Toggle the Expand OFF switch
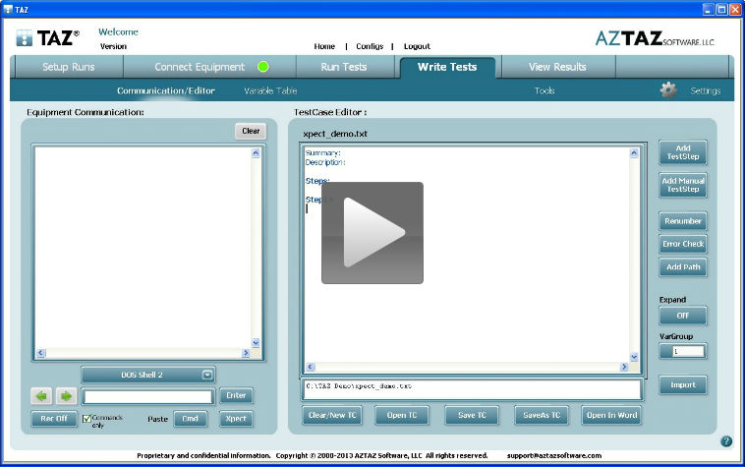Viewport: 745px width, 467px height. pyautogui.click(x=682, y=316)
